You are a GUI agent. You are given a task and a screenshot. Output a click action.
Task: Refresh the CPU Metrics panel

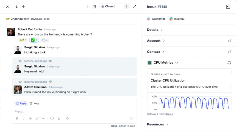pyautogui.click(x=229, y=63)
